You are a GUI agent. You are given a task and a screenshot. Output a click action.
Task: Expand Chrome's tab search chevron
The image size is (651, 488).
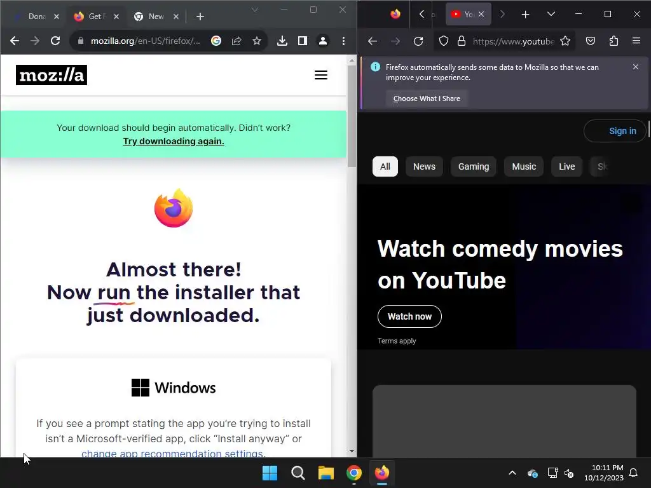[x=255, y=10]
